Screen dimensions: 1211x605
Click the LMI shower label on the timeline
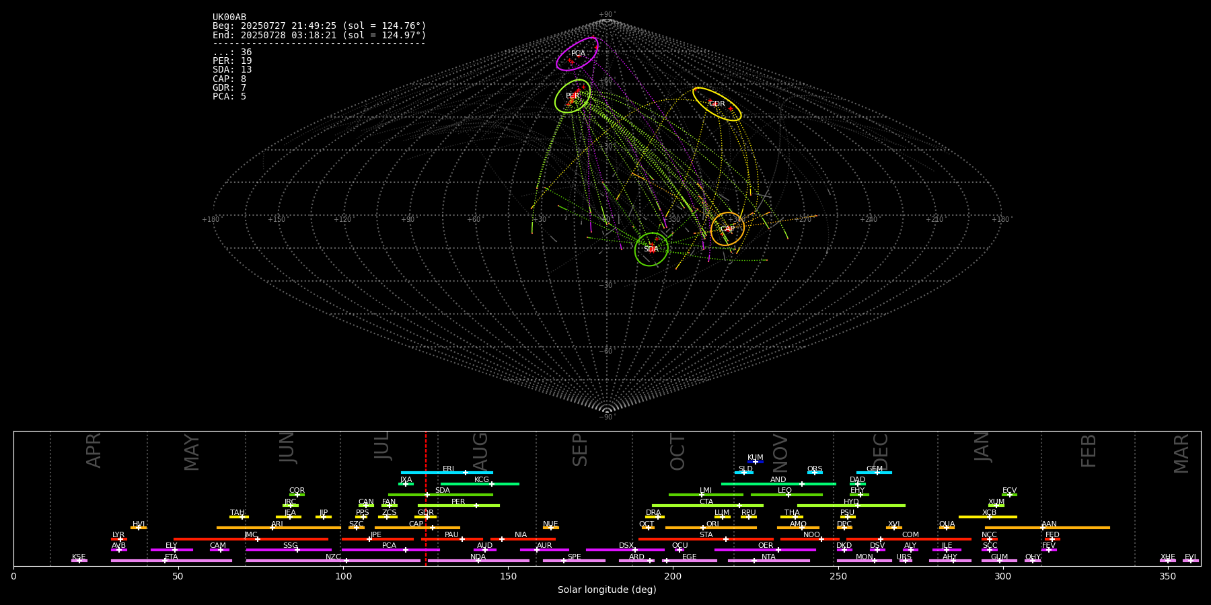706,491
